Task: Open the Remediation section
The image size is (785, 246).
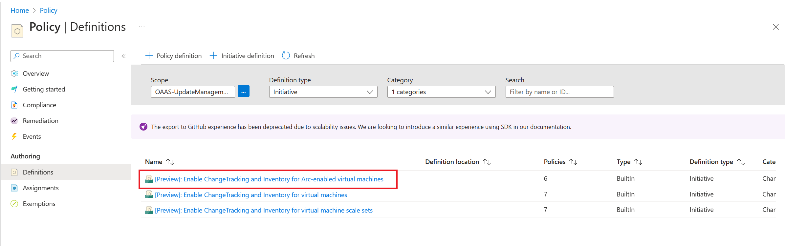Action: (x=41, y=121)
